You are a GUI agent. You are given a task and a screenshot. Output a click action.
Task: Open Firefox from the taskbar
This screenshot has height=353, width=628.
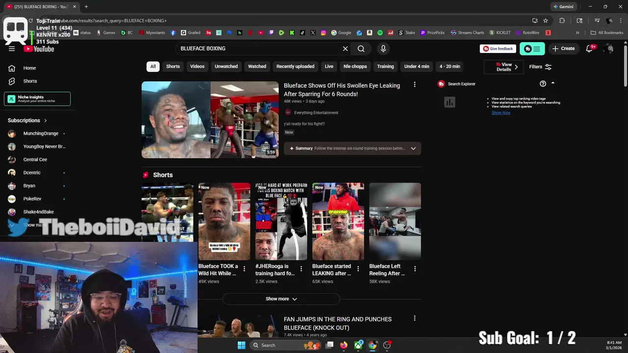pyautogui.click(x=343, y=345)
